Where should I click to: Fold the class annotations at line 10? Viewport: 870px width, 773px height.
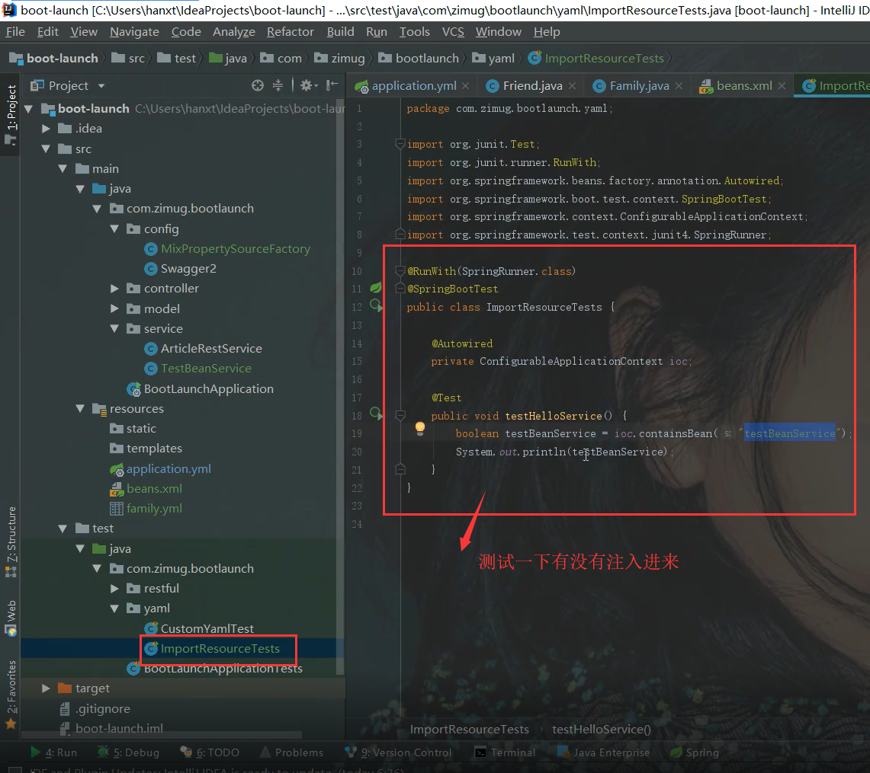(x=400, y=271)
